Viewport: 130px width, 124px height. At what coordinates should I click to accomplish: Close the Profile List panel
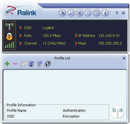click(124, 58)
